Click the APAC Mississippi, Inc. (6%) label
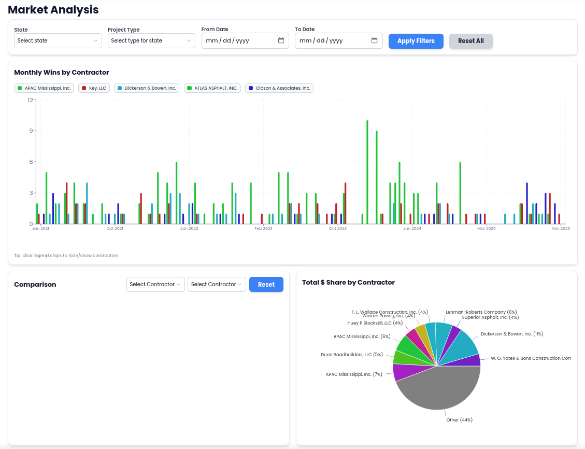Image resolution: width=585 pixels, height=449 pixels. click(x=362, y=336)
